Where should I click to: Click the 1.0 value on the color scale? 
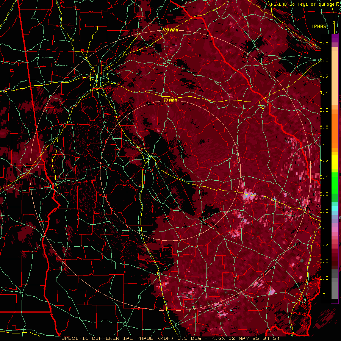coord(324,228)
